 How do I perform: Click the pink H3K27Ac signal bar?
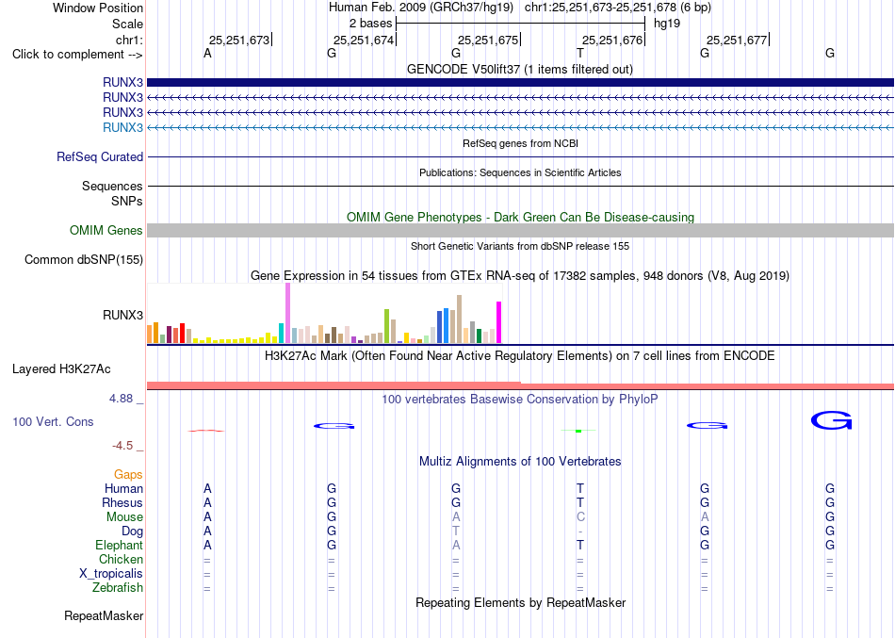(x=520, y=386)
